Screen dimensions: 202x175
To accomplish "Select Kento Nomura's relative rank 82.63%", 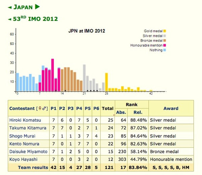I will 138,144.
